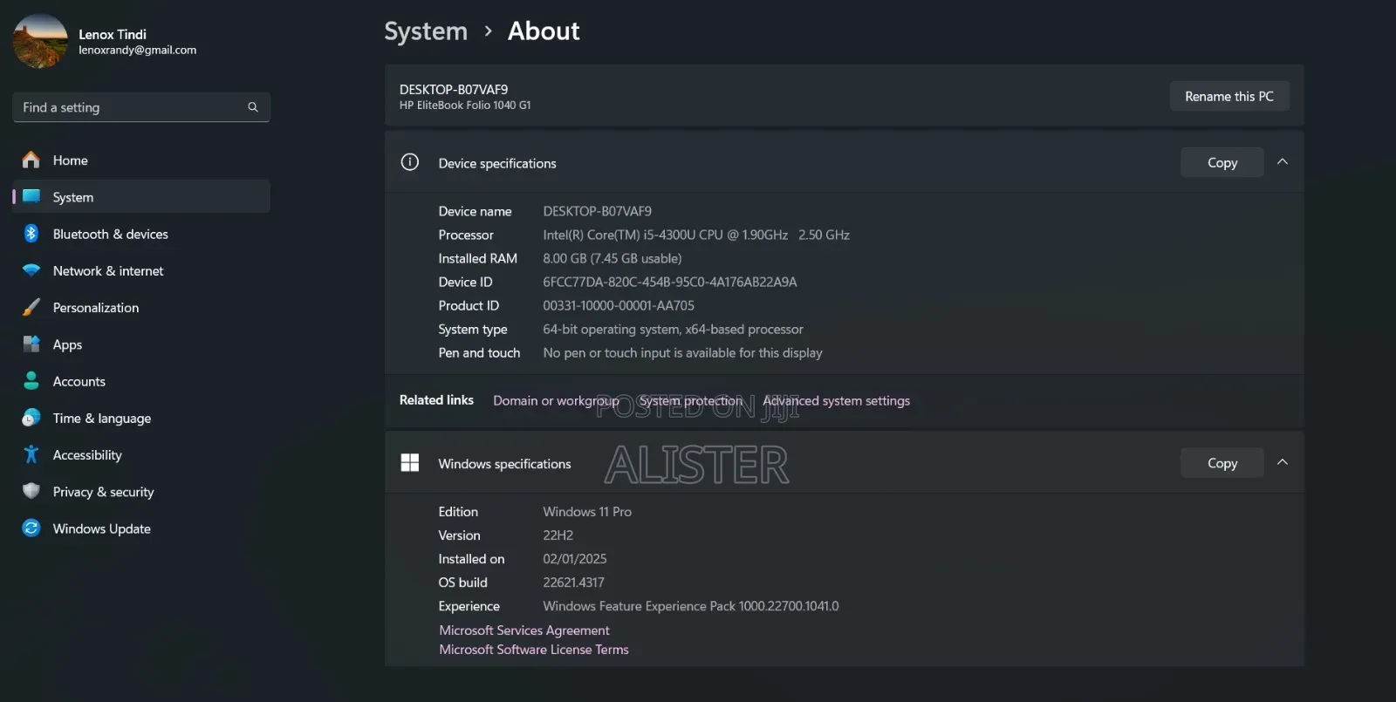Open Accessibility settings
Viewport: 1396px width, 702px height.
pos(141,454)
